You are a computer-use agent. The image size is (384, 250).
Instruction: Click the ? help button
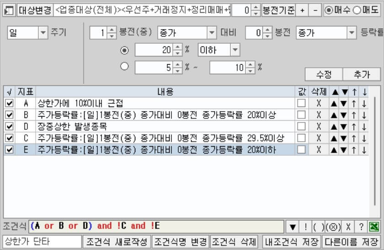click(x=361, y=227)
